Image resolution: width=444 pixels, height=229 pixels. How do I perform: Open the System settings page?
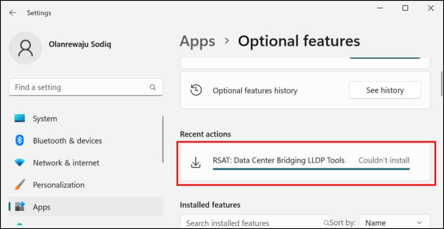[45, 118]
